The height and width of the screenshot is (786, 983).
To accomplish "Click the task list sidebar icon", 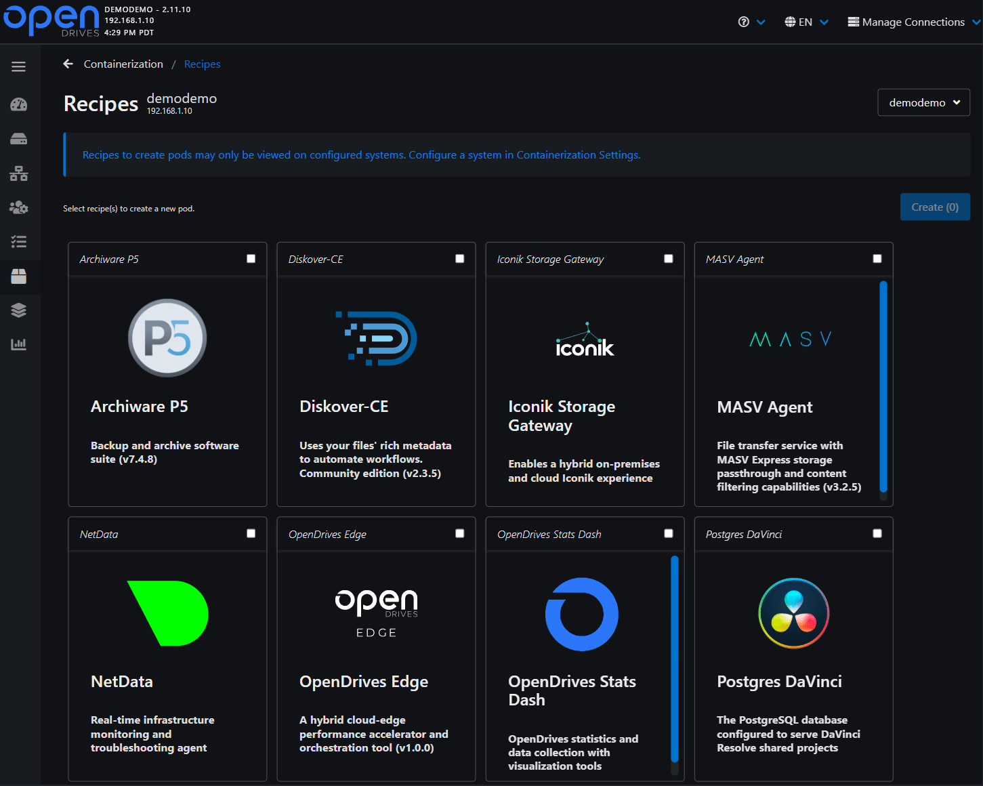I will click(x=19, y=242).
